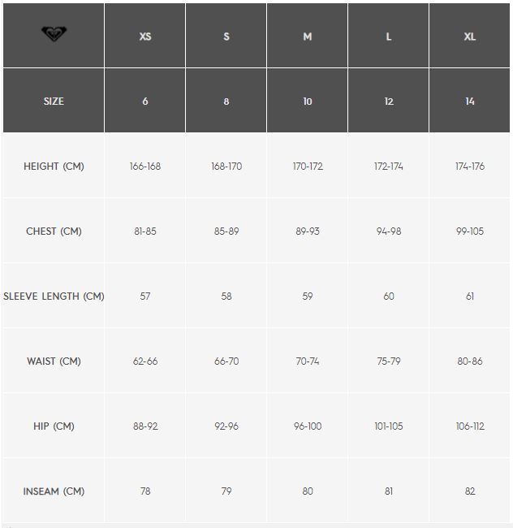Image resolution: width=513 pixels, height=528 pixels.
Task: Select numeric size 10 cell
Action: [308, 101]
